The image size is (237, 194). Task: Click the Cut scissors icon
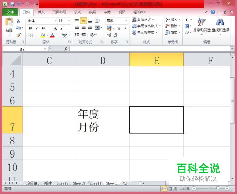[x=18, y=21]
